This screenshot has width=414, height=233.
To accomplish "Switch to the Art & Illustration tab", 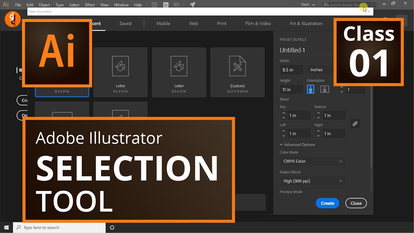I will [x=306, y=23].
